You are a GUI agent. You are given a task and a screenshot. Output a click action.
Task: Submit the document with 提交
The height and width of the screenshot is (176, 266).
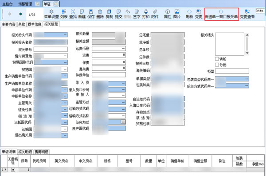pos(118,14)
